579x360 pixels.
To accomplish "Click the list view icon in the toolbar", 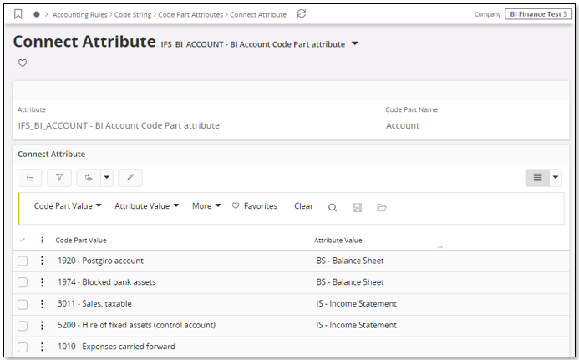I will tap(30, 177).
